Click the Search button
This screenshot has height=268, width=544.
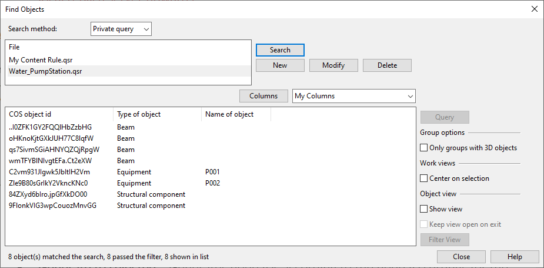tap(280, 50)
